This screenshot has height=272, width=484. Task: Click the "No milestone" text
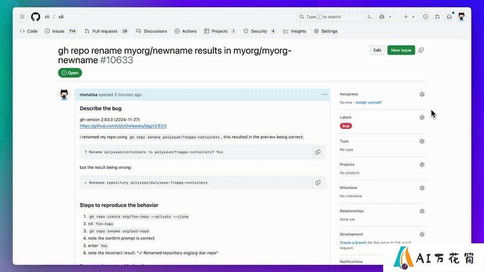point(351,196)
